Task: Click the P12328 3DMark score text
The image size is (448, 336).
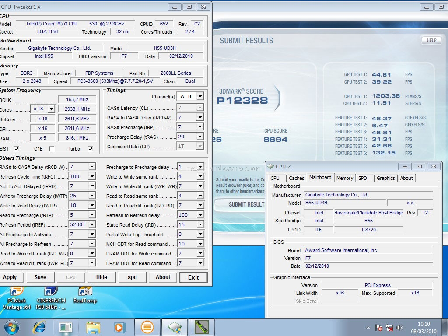Action: [x=242, y=100]
